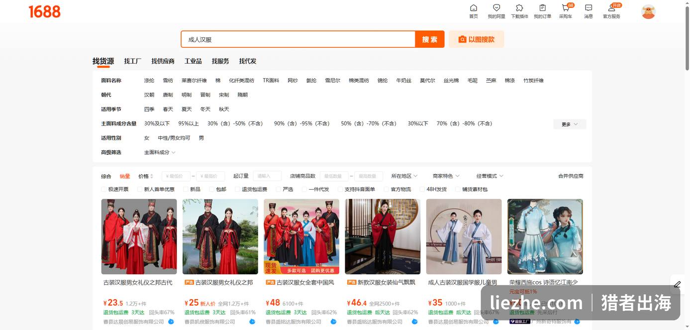Click chat icon beside 曹县盛铭达服饰 under ¥46.4
Image resolution: width=690 pixels, height=330 pixels.
414,322
